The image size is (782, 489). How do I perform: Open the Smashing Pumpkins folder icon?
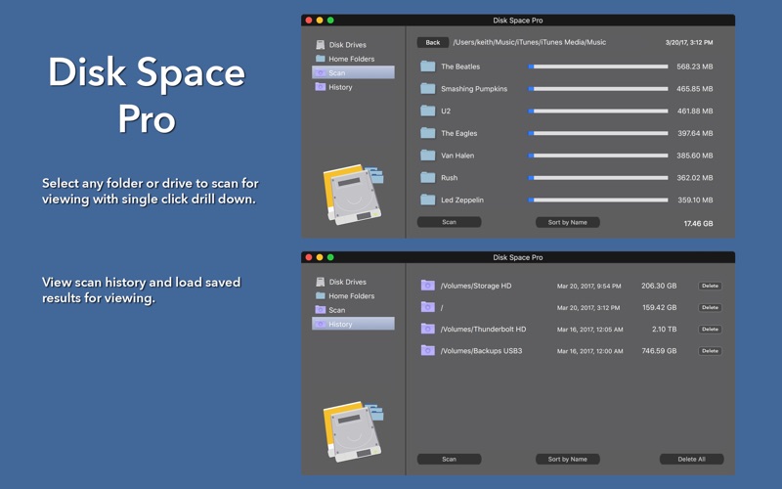427,89
